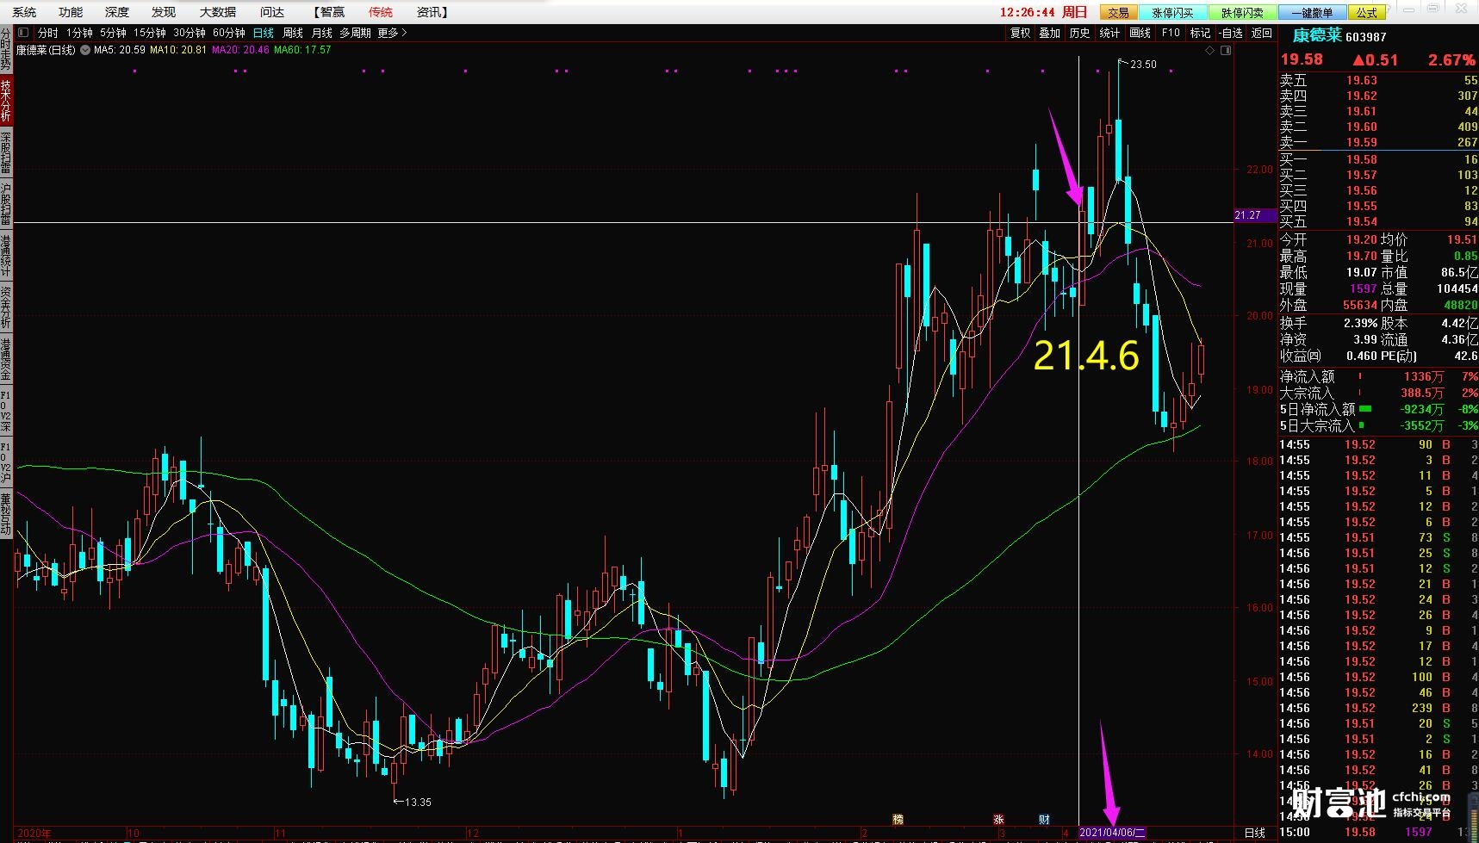The height and width of the screenshot is (843, 1479).
Task: Click the 交易 trade button
Action: click(x=1118, y=12)
